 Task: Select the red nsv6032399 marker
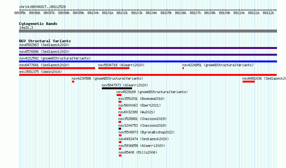point(120,115)
